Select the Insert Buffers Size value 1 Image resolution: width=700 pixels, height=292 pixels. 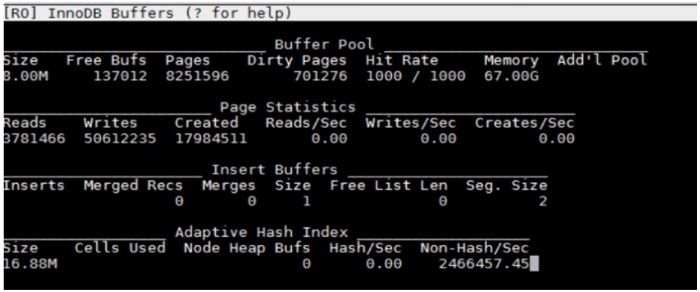pyautogui.click(x=307, y=202)
